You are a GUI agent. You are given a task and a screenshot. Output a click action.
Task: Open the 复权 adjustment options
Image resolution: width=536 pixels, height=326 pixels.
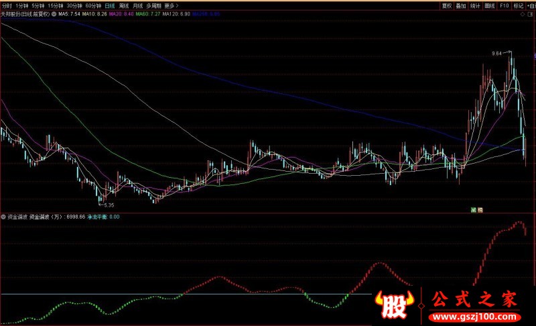[447, 5]
